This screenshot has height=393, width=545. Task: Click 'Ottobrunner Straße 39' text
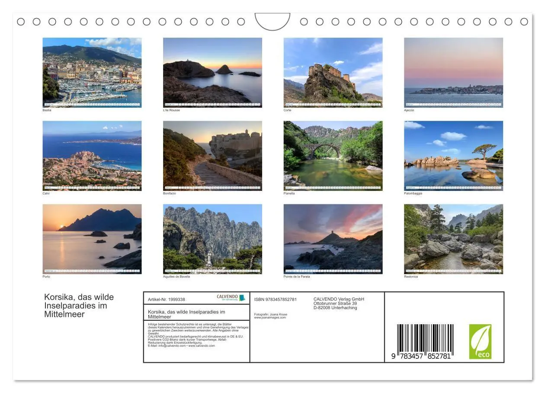(x=335, y=303)
